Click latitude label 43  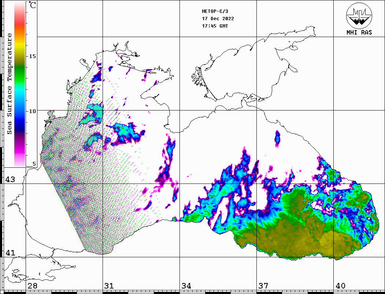pyautogui.click(x=10, y=179)
